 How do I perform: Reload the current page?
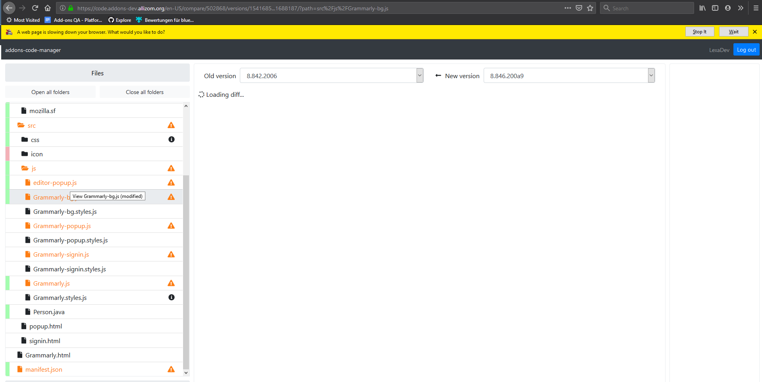(x=35, y=8)
